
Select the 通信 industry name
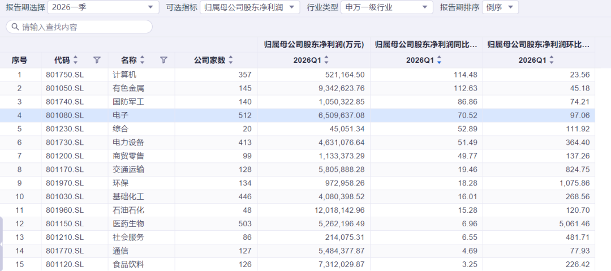click(x=121, y=251)
